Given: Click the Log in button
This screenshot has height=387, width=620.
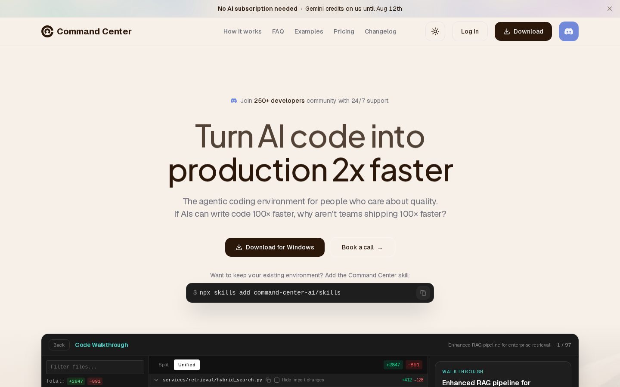Looking at the screenshot, I should coord(470,31).
